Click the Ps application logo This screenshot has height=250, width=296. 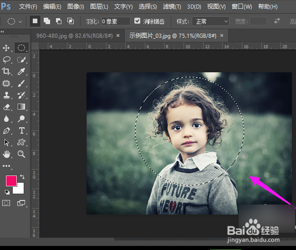click(x=5, y=6)
